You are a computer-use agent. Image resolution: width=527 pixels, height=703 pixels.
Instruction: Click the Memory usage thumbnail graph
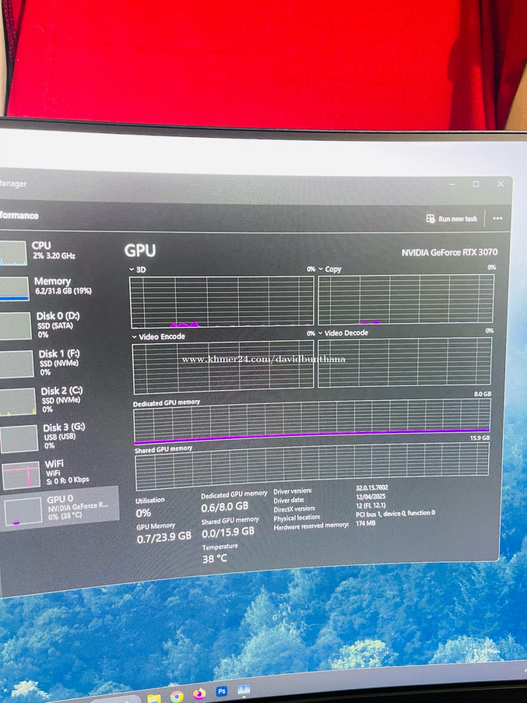pyautogui.click(x=14, y=289)
